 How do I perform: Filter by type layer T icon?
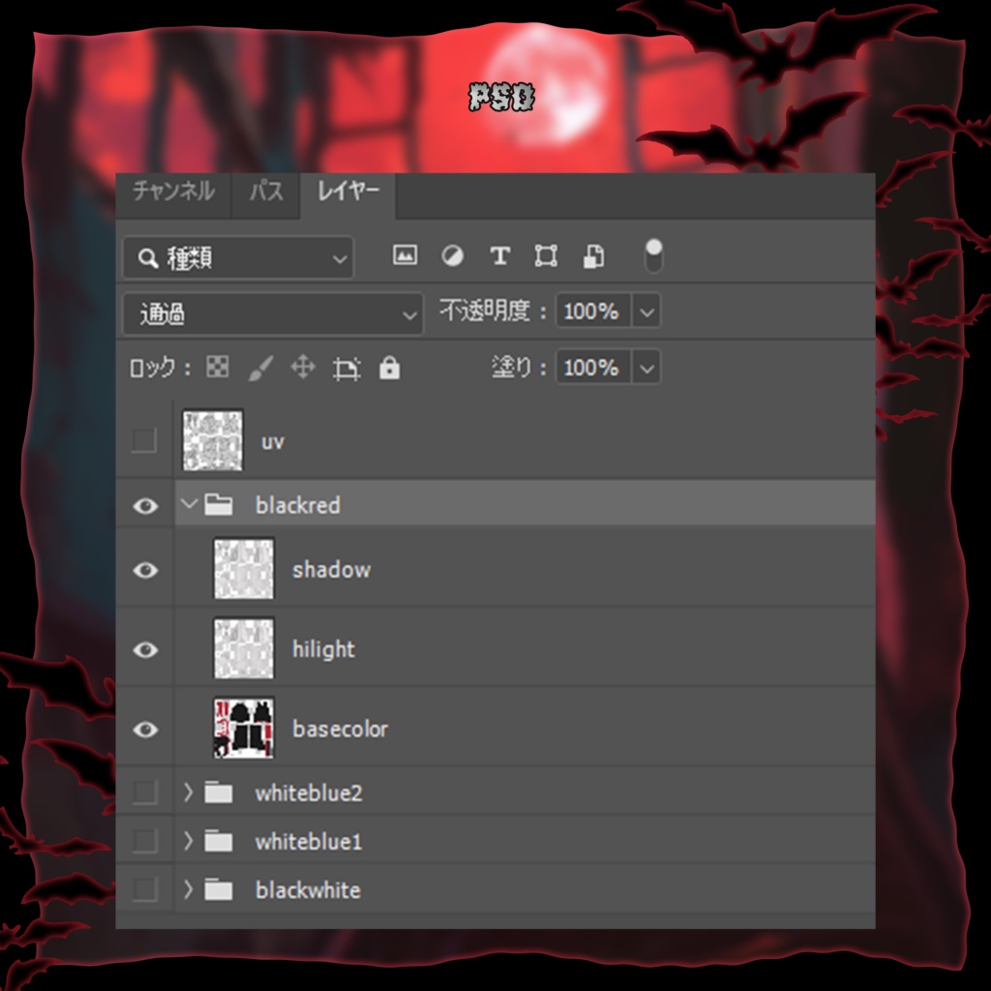pyautogui.click(x=500, y=255)
